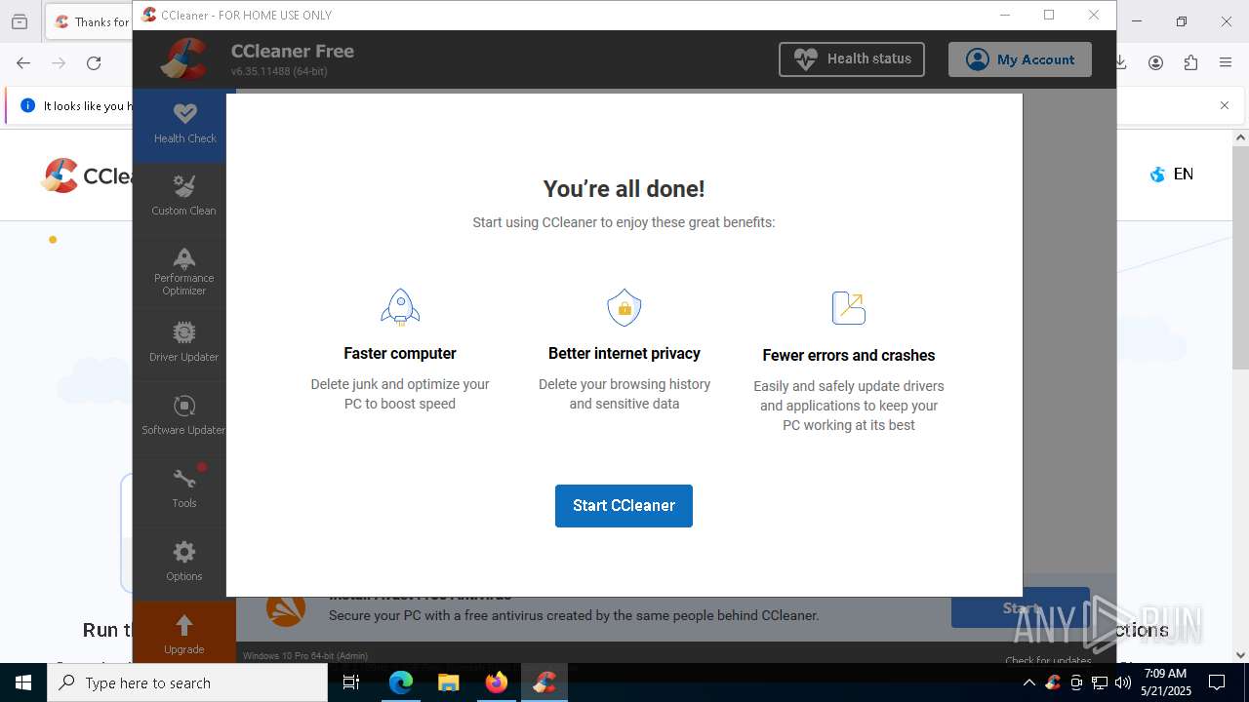Open the browser account icon

1155,63
